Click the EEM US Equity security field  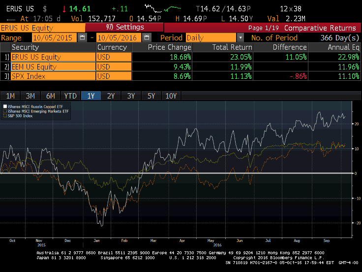click(53, 67)
